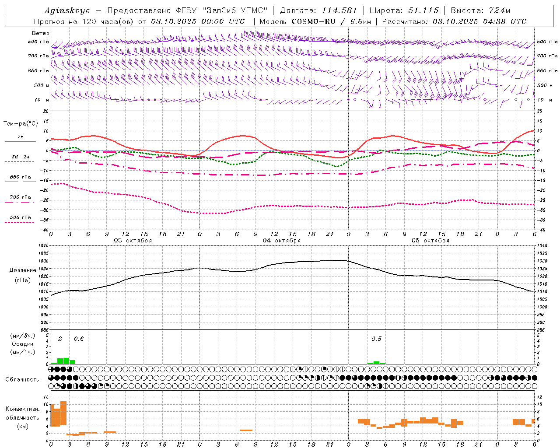Click the Aginskoye station title
Screen dimensions: 560x448
[67, 10]
